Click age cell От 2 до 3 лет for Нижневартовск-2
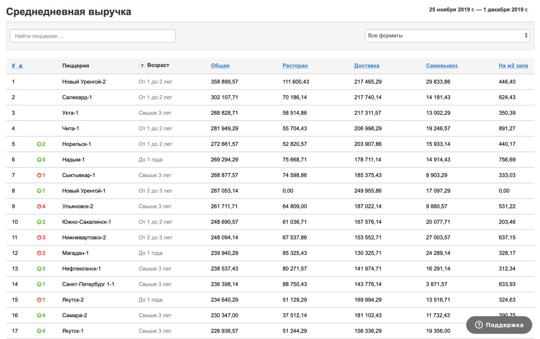 [x=156, y=238]
